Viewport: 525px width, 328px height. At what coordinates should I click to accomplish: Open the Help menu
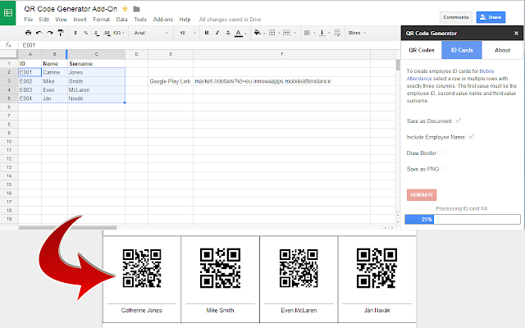click(185, 20)
